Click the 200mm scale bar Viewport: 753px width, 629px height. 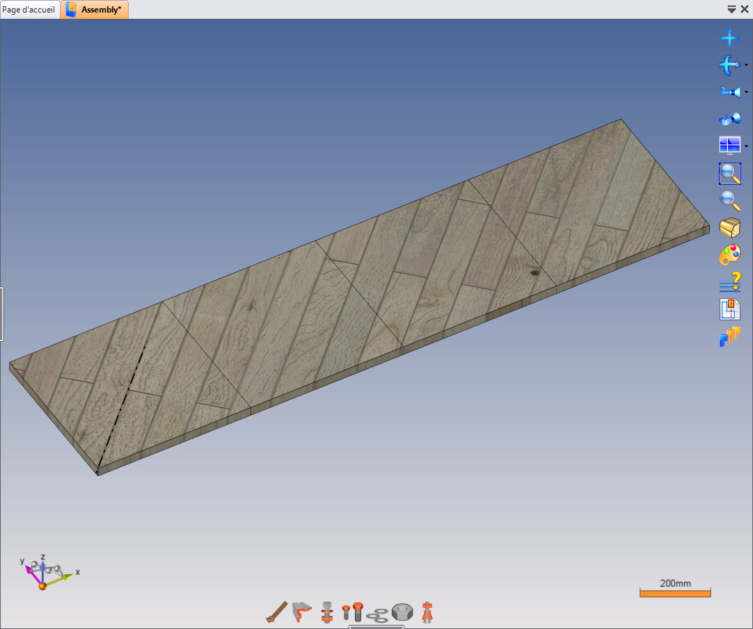675,594
